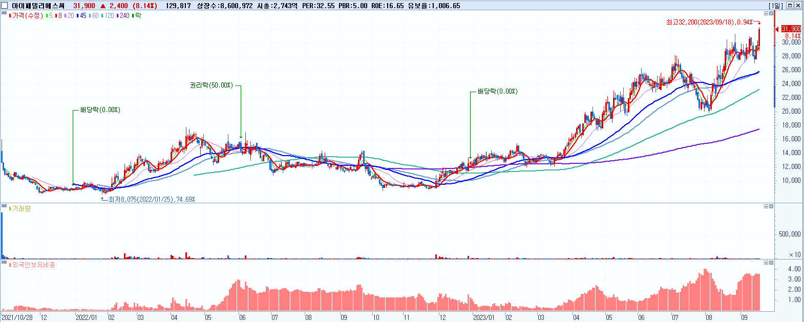
Task: Click the blue 45-day moving average legend
Action: point(81,16)
